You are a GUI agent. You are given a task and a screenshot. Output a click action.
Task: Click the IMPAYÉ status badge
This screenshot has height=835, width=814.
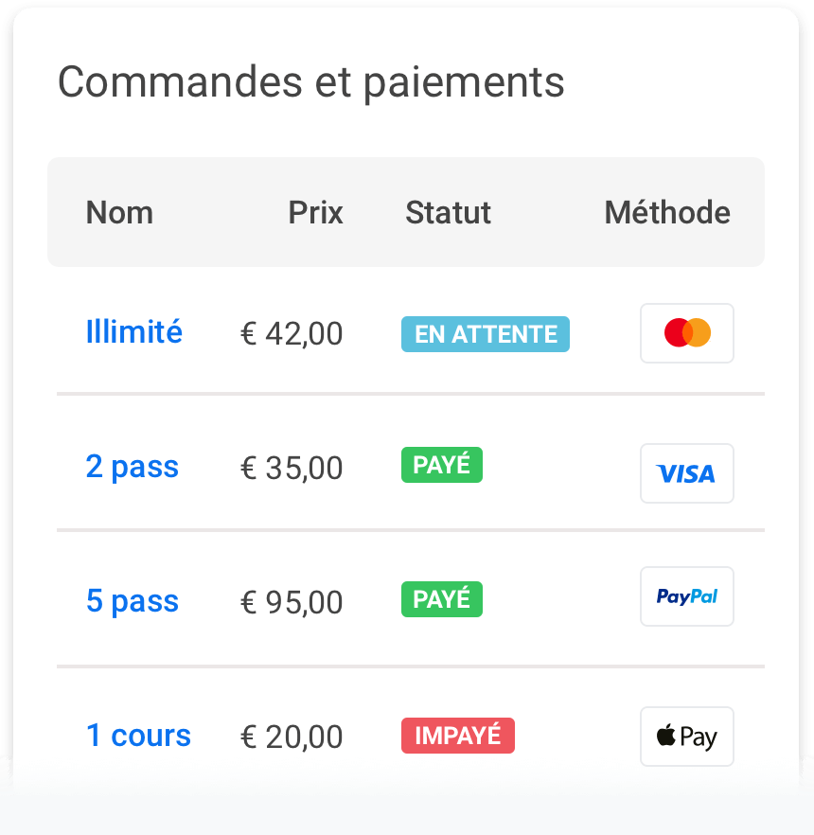458,736
